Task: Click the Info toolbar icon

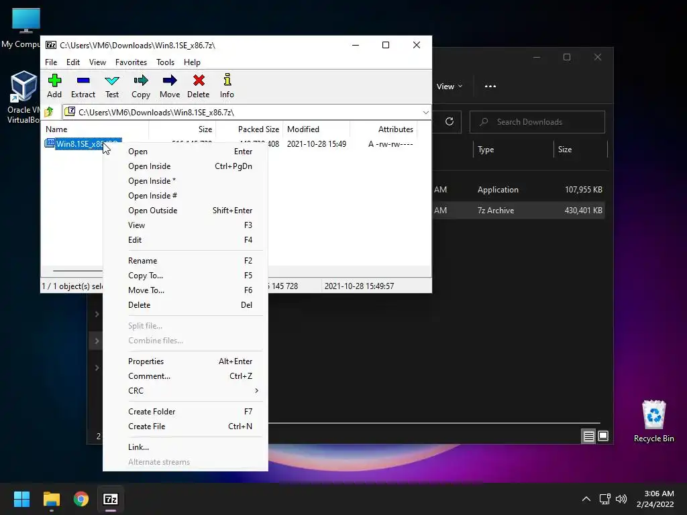Action: (x=227, y=86)
